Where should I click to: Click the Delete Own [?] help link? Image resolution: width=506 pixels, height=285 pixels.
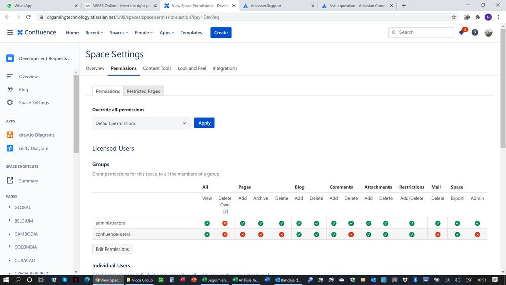(225, 211)
